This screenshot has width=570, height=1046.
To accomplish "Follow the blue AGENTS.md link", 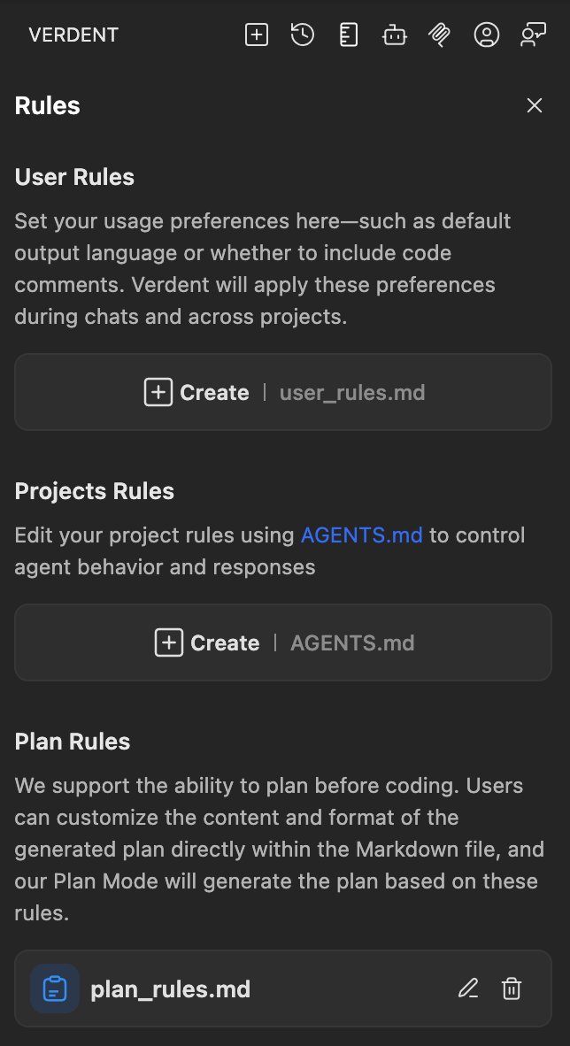I will click(362, 535).
